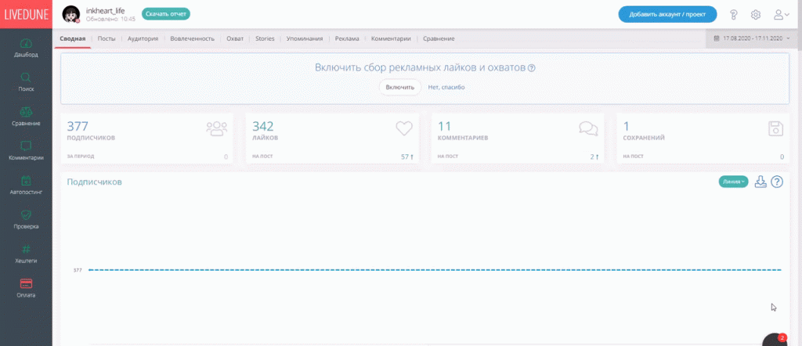
Task: Click the Нет, спасибо link
Action: [446, 87]
